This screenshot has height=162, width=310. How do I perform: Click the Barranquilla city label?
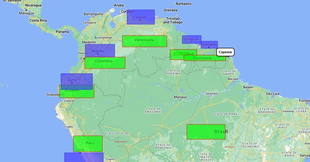pyautogui.click(x=93, y=14)
